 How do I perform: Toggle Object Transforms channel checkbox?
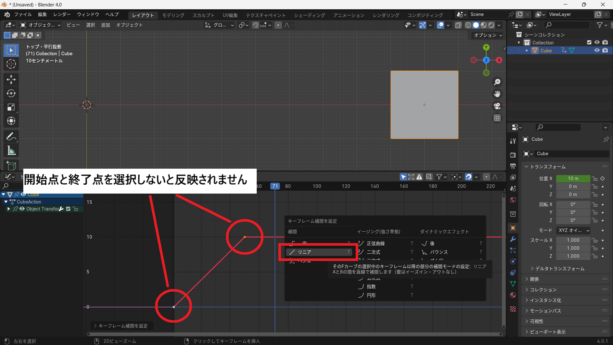pyautogui.click(x=68, y=209)
